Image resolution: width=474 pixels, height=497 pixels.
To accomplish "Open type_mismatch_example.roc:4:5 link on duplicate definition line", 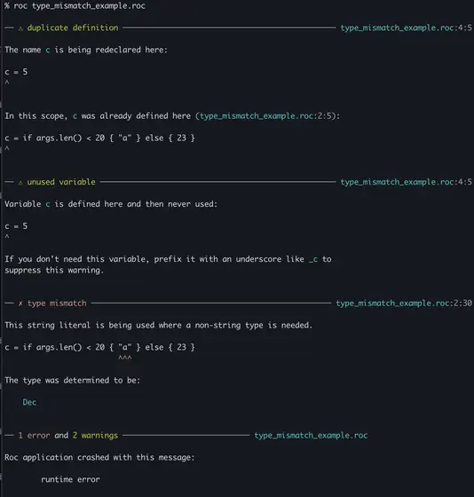I will (x=407, y=28).
